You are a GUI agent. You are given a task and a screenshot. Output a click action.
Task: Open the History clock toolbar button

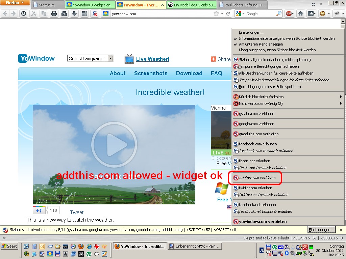(x=24, y=13)
